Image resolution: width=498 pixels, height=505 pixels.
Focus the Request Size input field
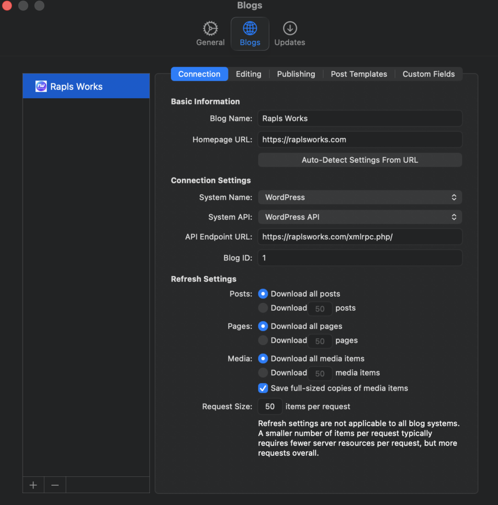270,407
